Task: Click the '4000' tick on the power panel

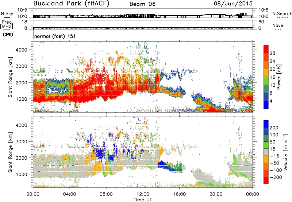Action: tap(22, 50)
